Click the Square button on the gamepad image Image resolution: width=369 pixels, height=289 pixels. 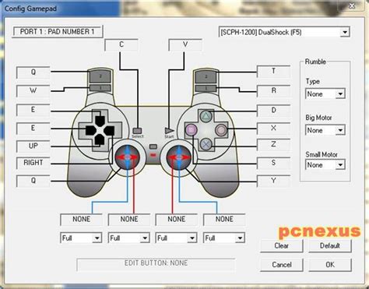(191, 129)
